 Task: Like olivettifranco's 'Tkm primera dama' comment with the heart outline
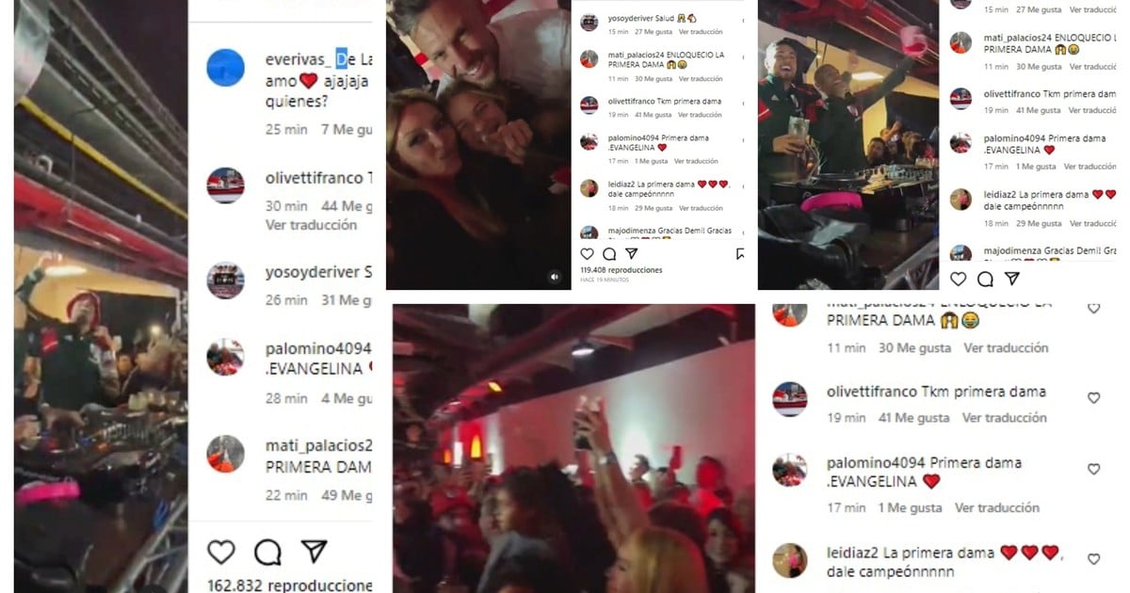pyautogui.click(x=1093, y=398)
